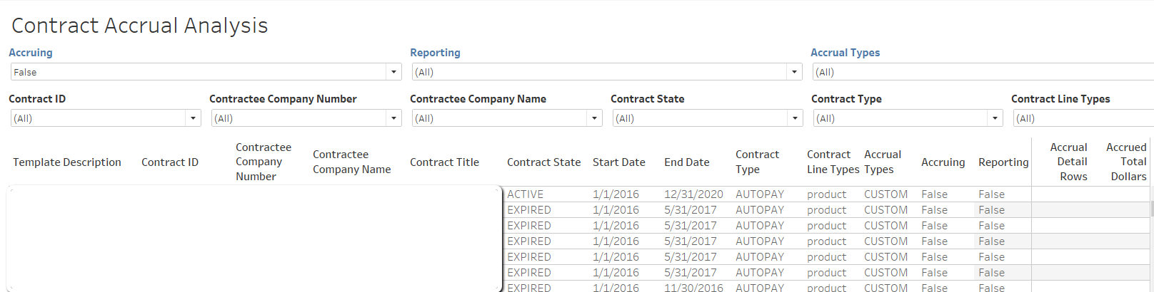Screen dimensions: 1154x292
Task: Click the 11/30/2016 end date cell
Action: [693, 288]
